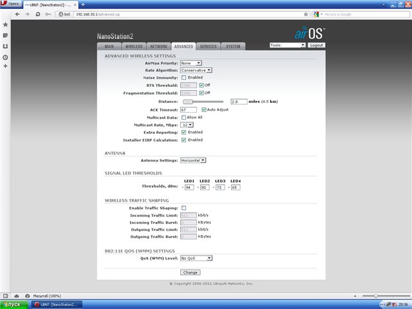Check the Enable Traffic Shaping checkbox
Viewport: 412px width, 309px height.
point(183,208)
